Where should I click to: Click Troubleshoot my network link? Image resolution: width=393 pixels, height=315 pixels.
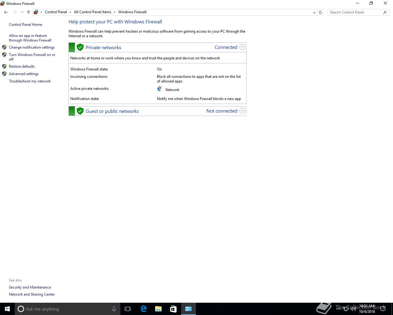(30, 81)
